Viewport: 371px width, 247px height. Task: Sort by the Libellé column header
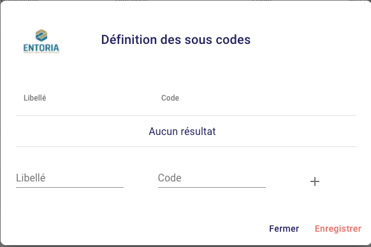click(x=35, y=98)
